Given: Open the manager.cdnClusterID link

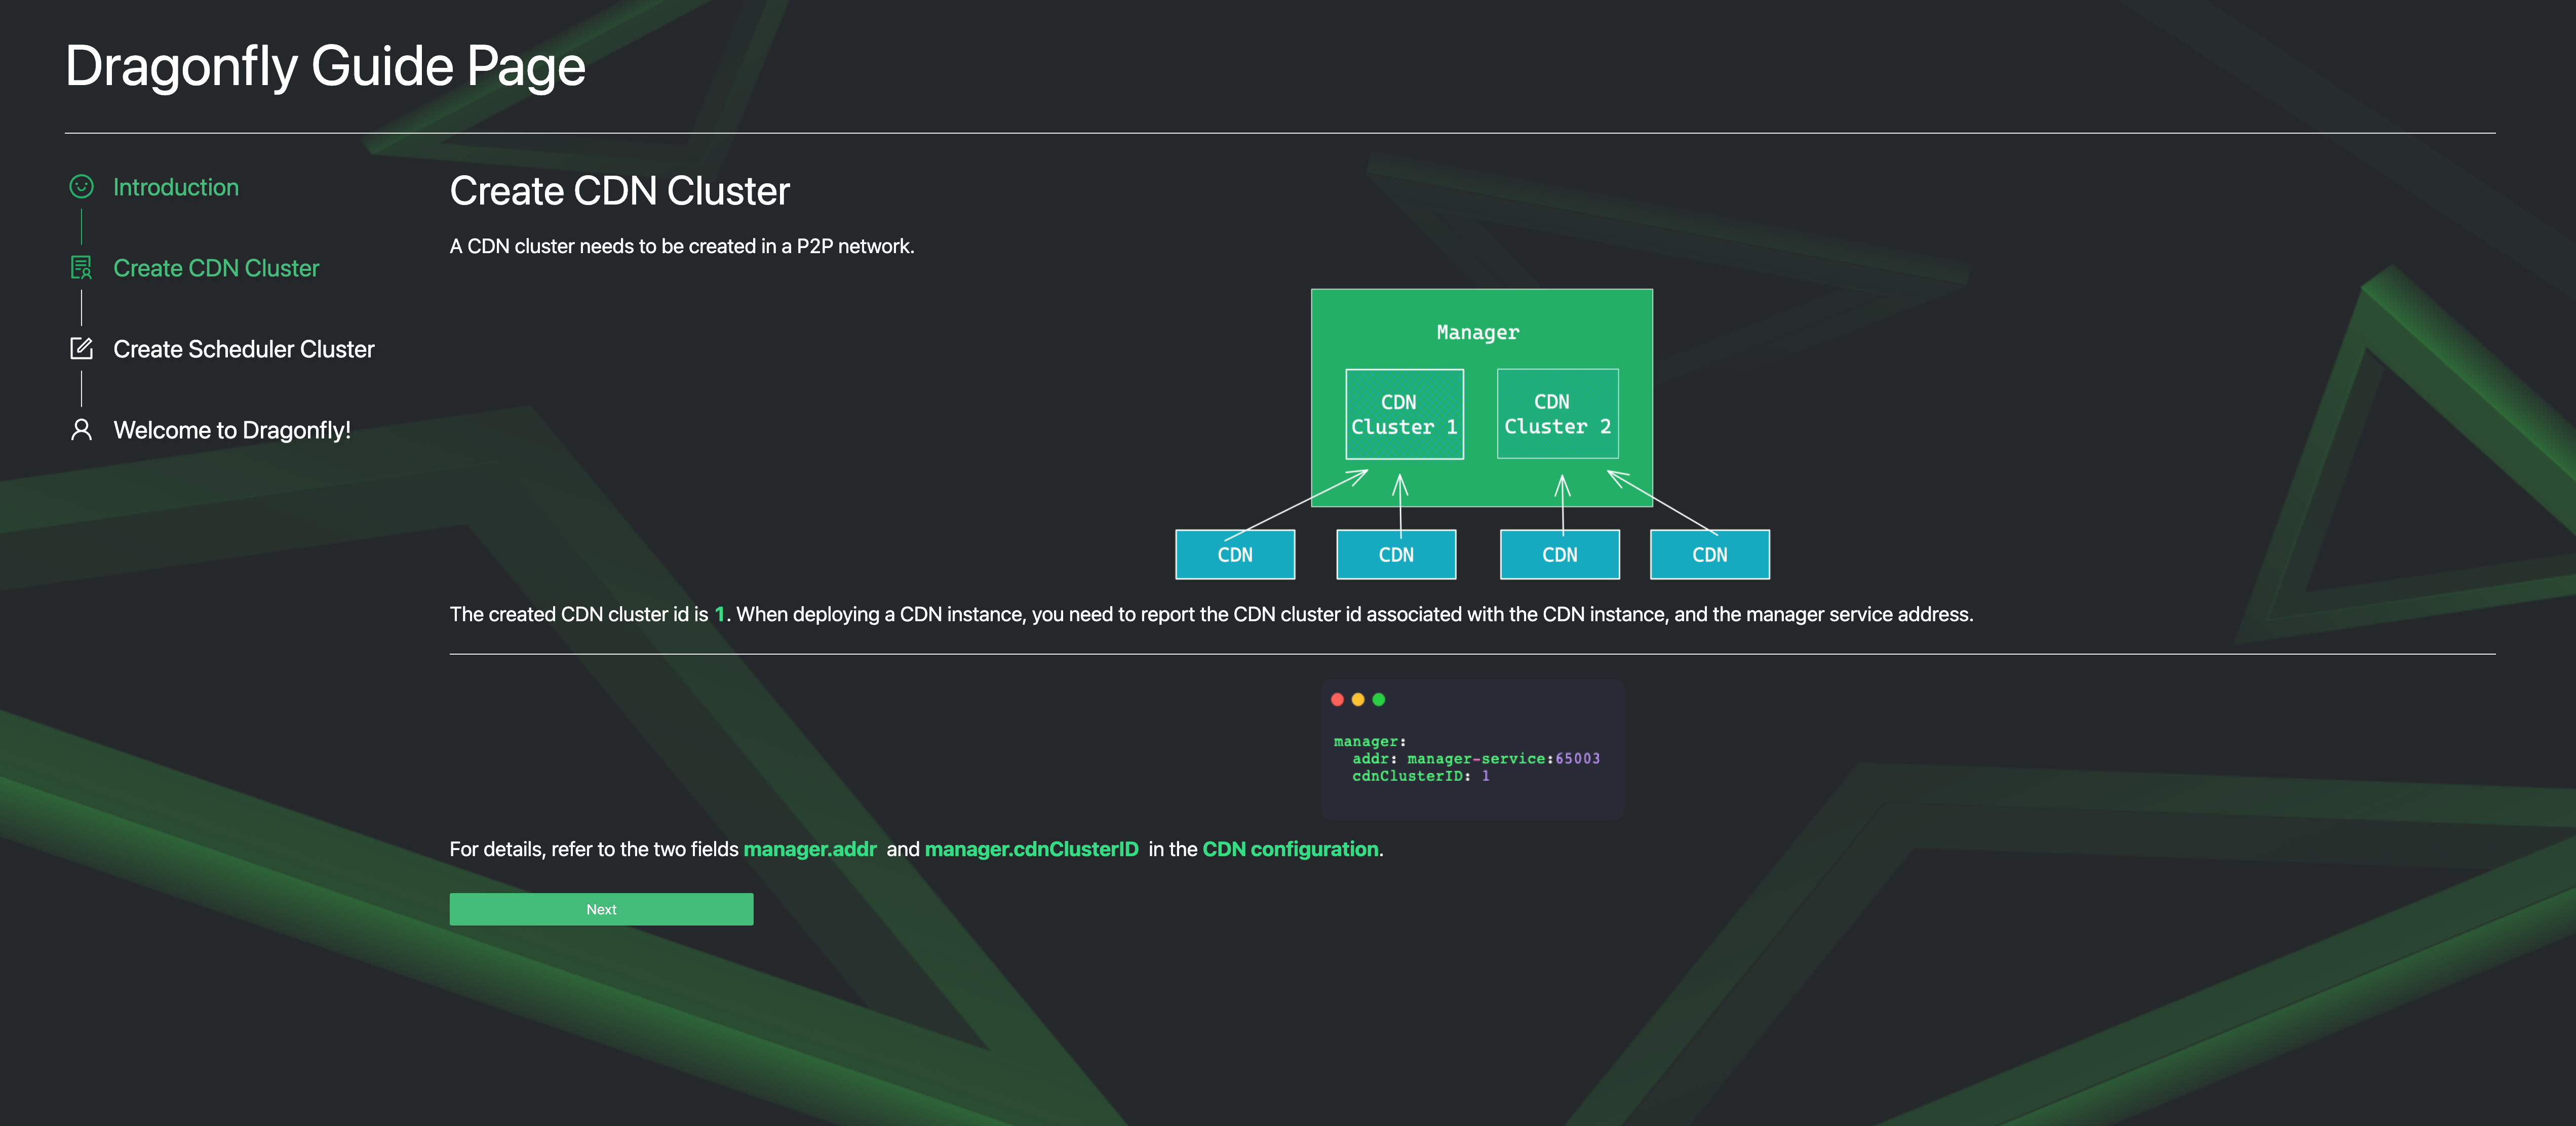Looking at the screenshot, I should point(1031,849).
